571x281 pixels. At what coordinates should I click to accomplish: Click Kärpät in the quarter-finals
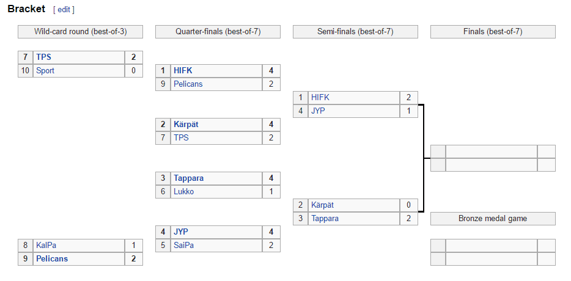pos(186,125)
